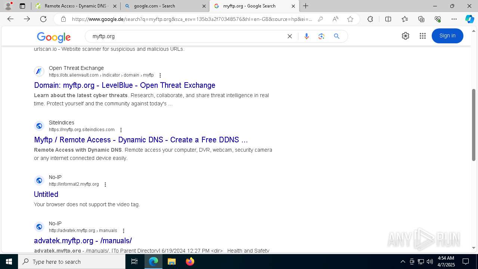Open the Favorites list icon

click(x=405, y=19)
